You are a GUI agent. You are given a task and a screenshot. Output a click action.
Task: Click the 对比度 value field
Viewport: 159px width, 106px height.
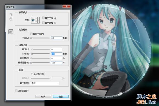pyautogui.click(x=56, y=58)
